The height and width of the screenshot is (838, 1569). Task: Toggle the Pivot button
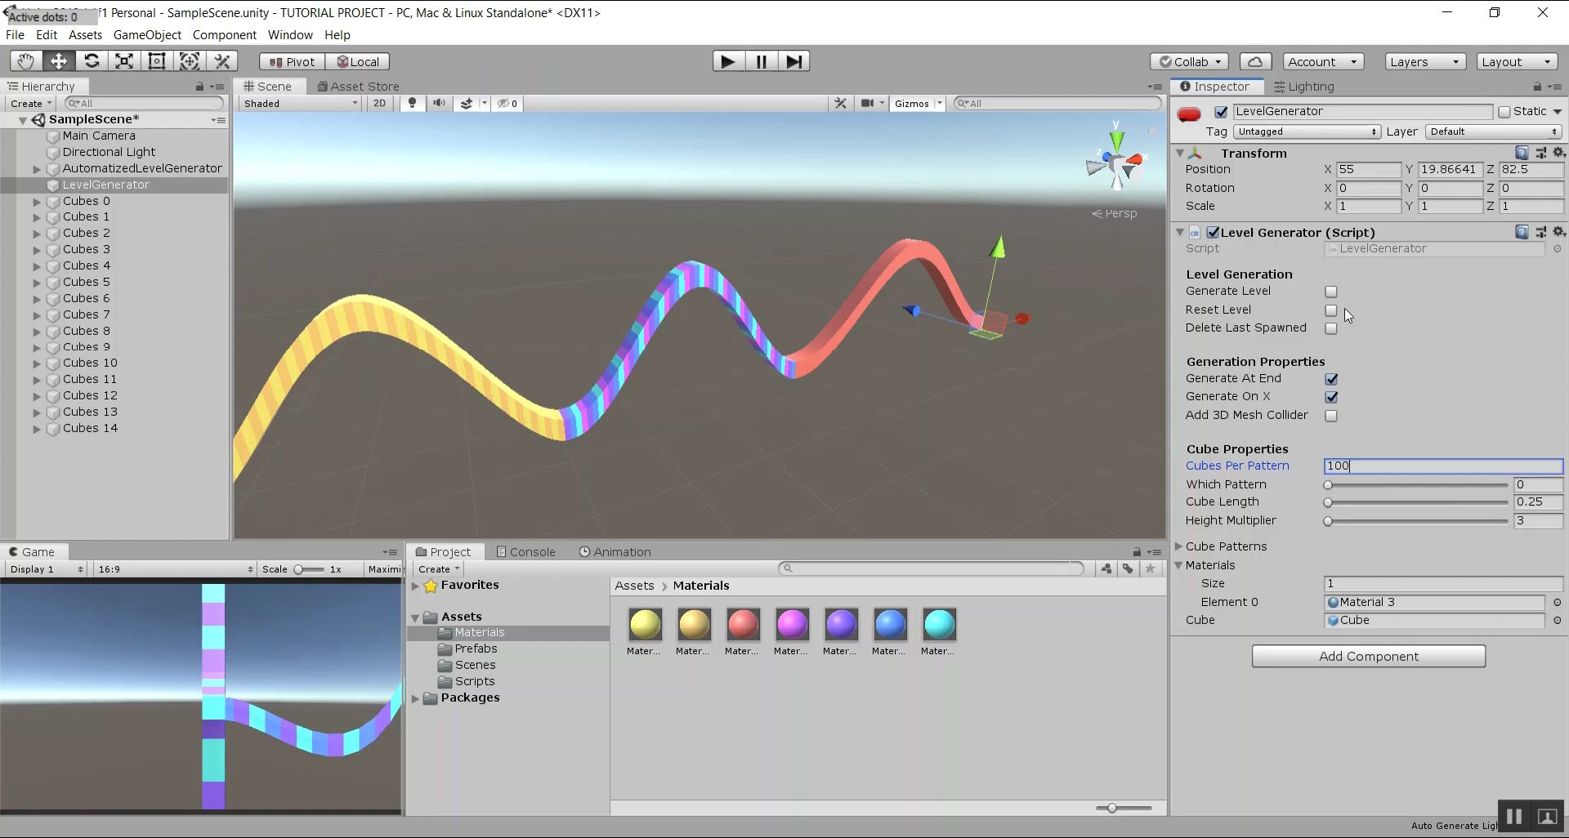tap(292, 61)
